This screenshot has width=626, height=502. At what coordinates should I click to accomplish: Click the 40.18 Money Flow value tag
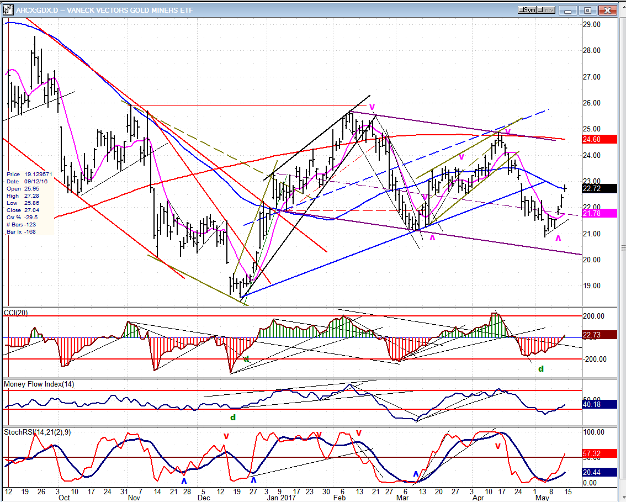[x=598, y=404]
